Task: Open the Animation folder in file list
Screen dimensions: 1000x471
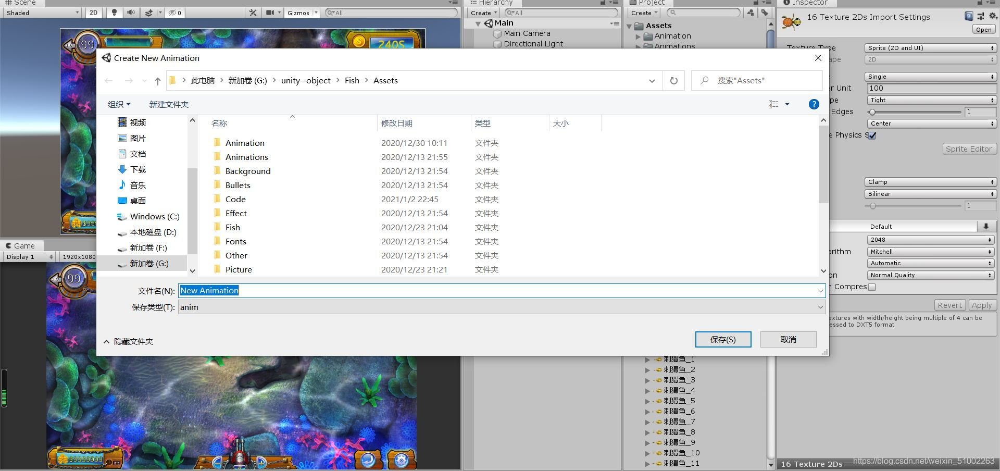Action: point(245,143)
